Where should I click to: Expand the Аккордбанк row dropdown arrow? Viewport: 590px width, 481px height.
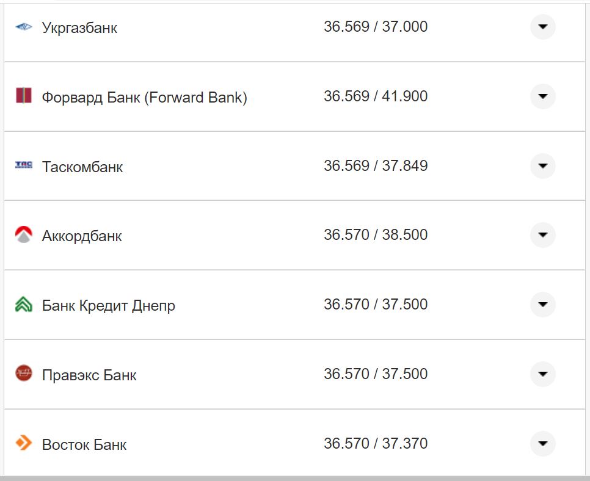click(x=542, y=235)
